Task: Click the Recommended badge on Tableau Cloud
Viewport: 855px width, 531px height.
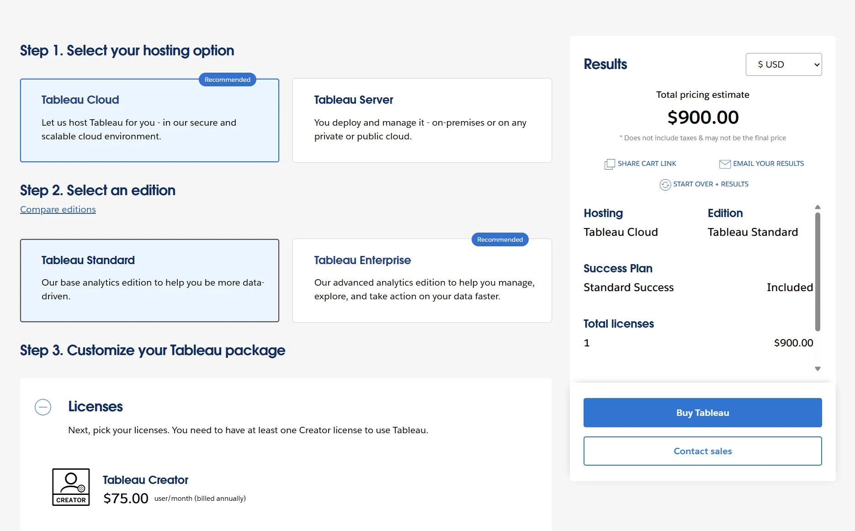Action: coord(228,80)
